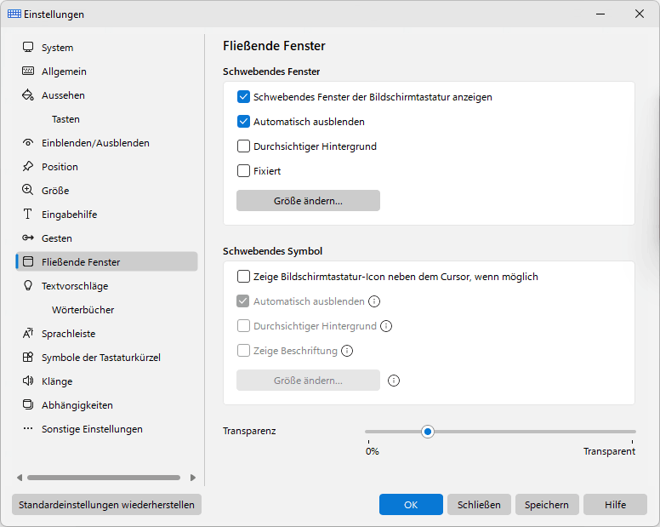Click the Größe magnifier icon
The image size is (660, 527).
(28, 190)
